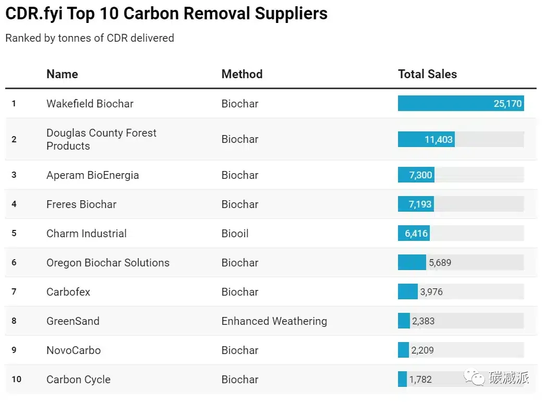This screenshot has width=547, height=402.
Task: Click the Carbofex supplier name
Action: (x=68, y=292)
